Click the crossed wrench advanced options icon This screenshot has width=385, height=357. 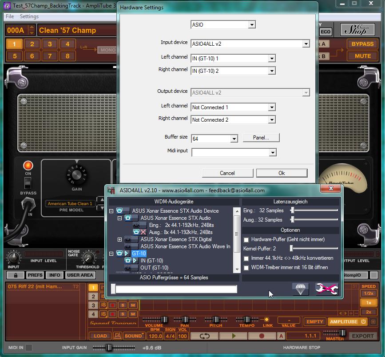tap(327, 289)
